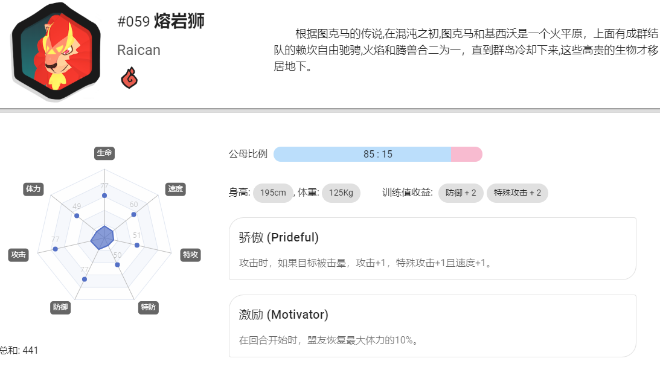Select the 攻击 radar chart label
Screen dimensions: 660x367
click(19, 255)
